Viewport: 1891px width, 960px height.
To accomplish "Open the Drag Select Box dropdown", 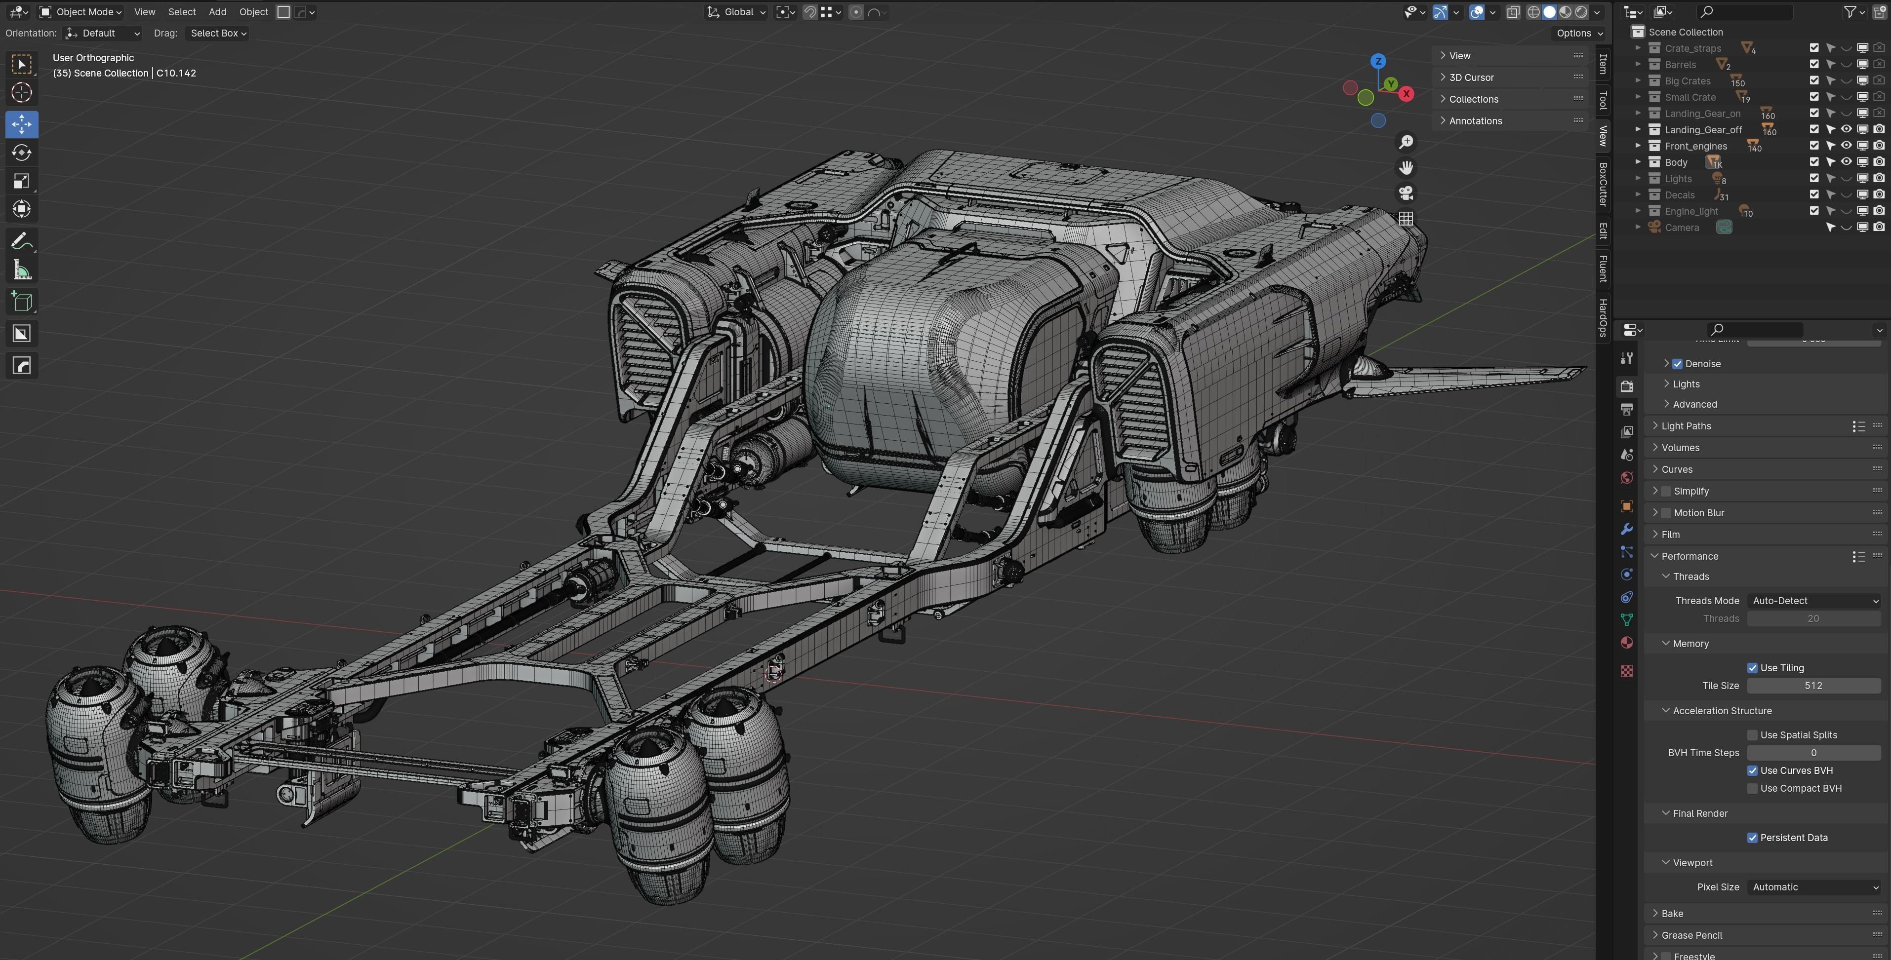I will (x=218, y=33).
